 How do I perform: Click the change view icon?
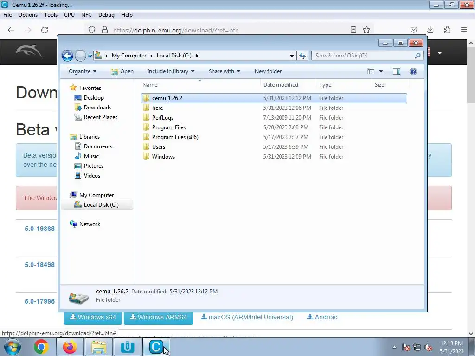371,71
